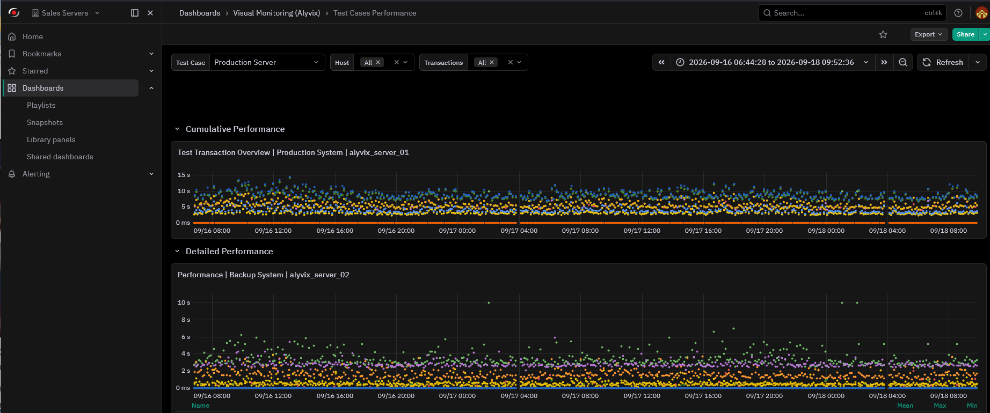Click the Share button
The image size is (990, 413).
(965, 34)
